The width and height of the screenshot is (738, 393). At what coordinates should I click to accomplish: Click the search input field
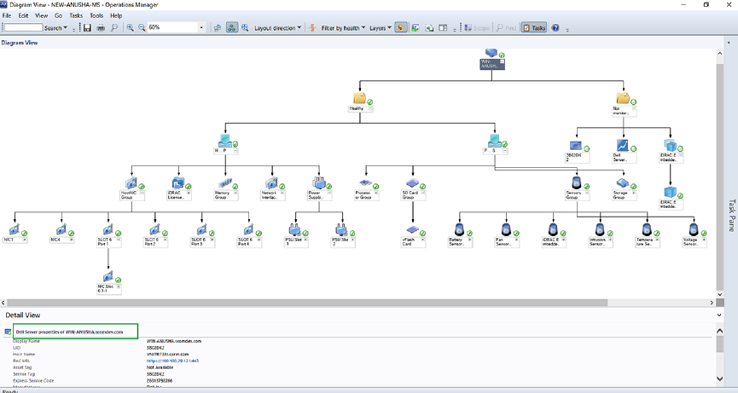click(x=23, y=28)
